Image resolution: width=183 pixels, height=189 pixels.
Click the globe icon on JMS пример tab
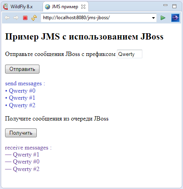click(47, 7)
